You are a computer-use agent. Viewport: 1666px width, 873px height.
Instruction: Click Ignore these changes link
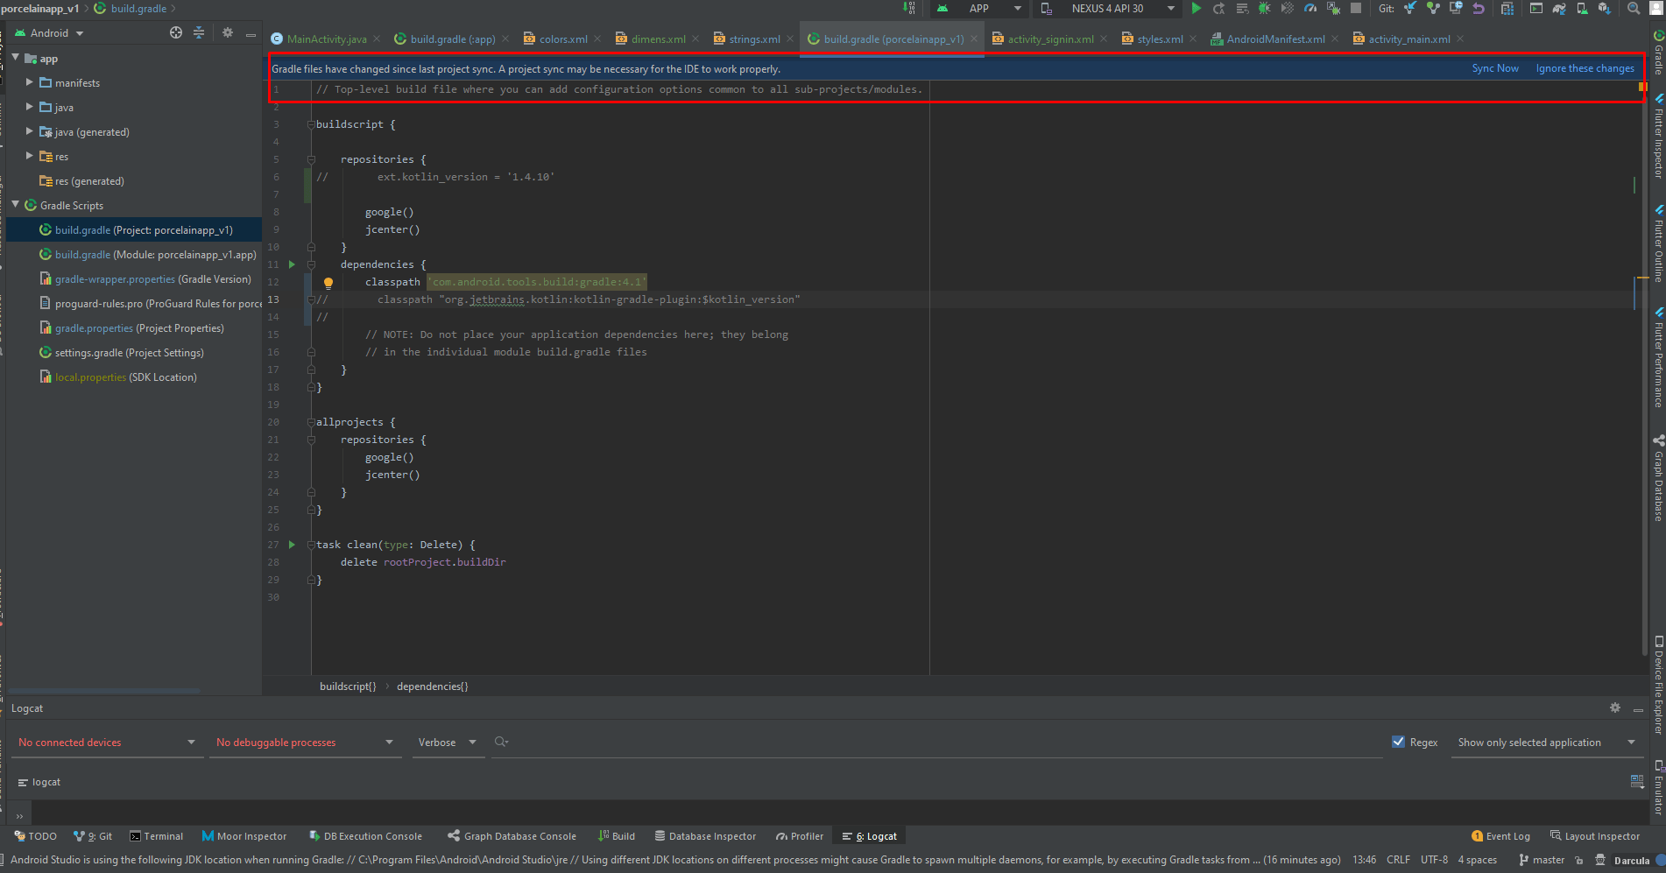[x=1585, y=68]
